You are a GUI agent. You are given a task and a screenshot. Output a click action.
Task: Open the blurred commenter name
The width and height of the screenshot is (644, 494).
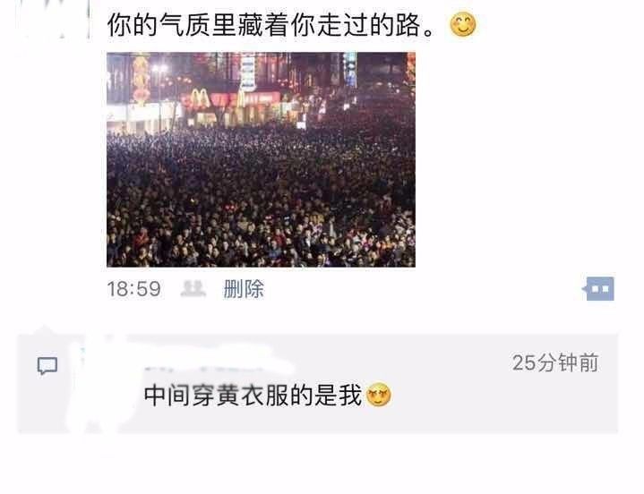[x=218, y=362]
